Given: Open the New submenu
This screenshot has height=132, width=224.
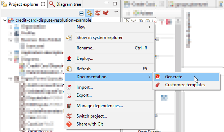Looking at the screenshot, I should tap(109, 27).
